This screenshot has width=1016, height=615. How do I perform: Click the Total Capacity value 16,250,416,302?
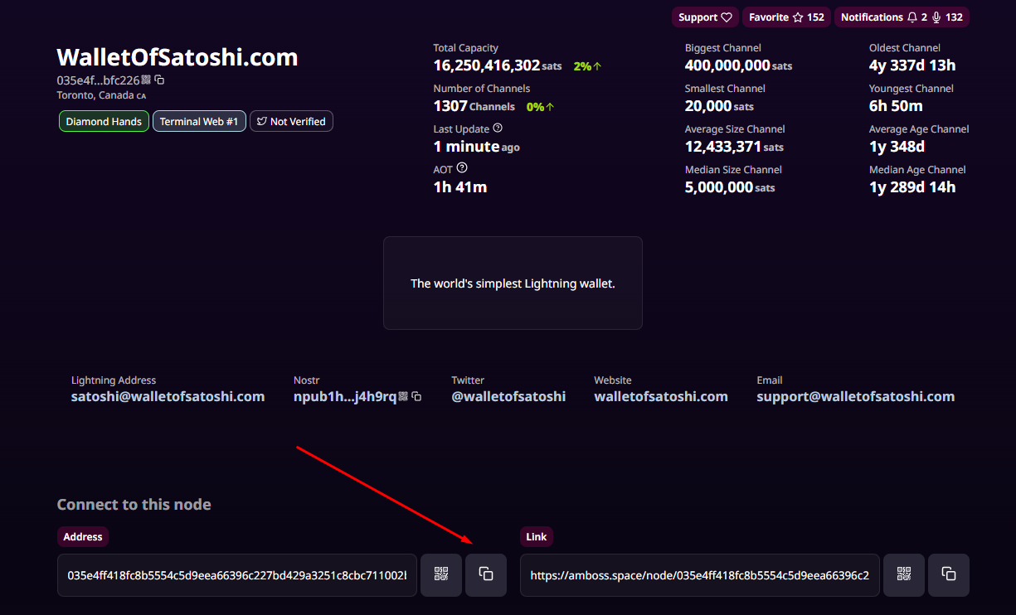pyautogui.click(x=487, y=65)
